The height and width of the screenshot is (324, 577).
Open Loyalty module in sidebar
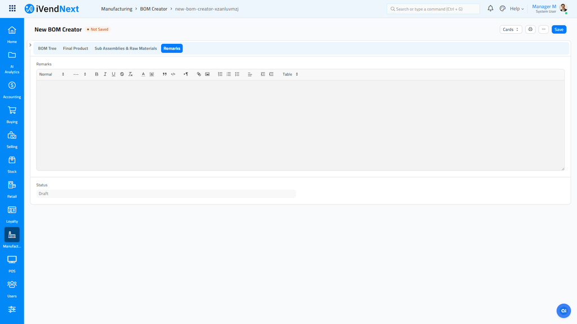pyautogui.click(x=12, y=214)
